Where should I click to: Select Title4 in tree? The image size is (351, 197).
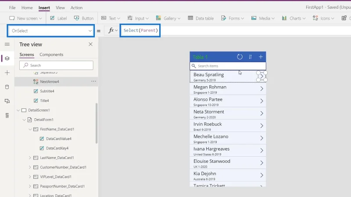click(x=44, y=101)
